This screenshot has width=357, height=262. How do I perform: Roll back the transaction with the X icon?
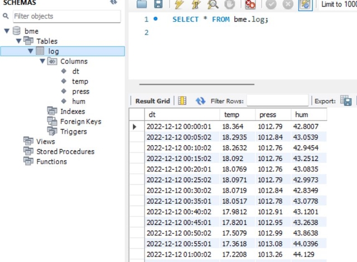tap(288, 4)
